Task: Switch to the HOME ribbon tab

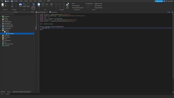Action: pyautogui.click(x=21, y=1)
